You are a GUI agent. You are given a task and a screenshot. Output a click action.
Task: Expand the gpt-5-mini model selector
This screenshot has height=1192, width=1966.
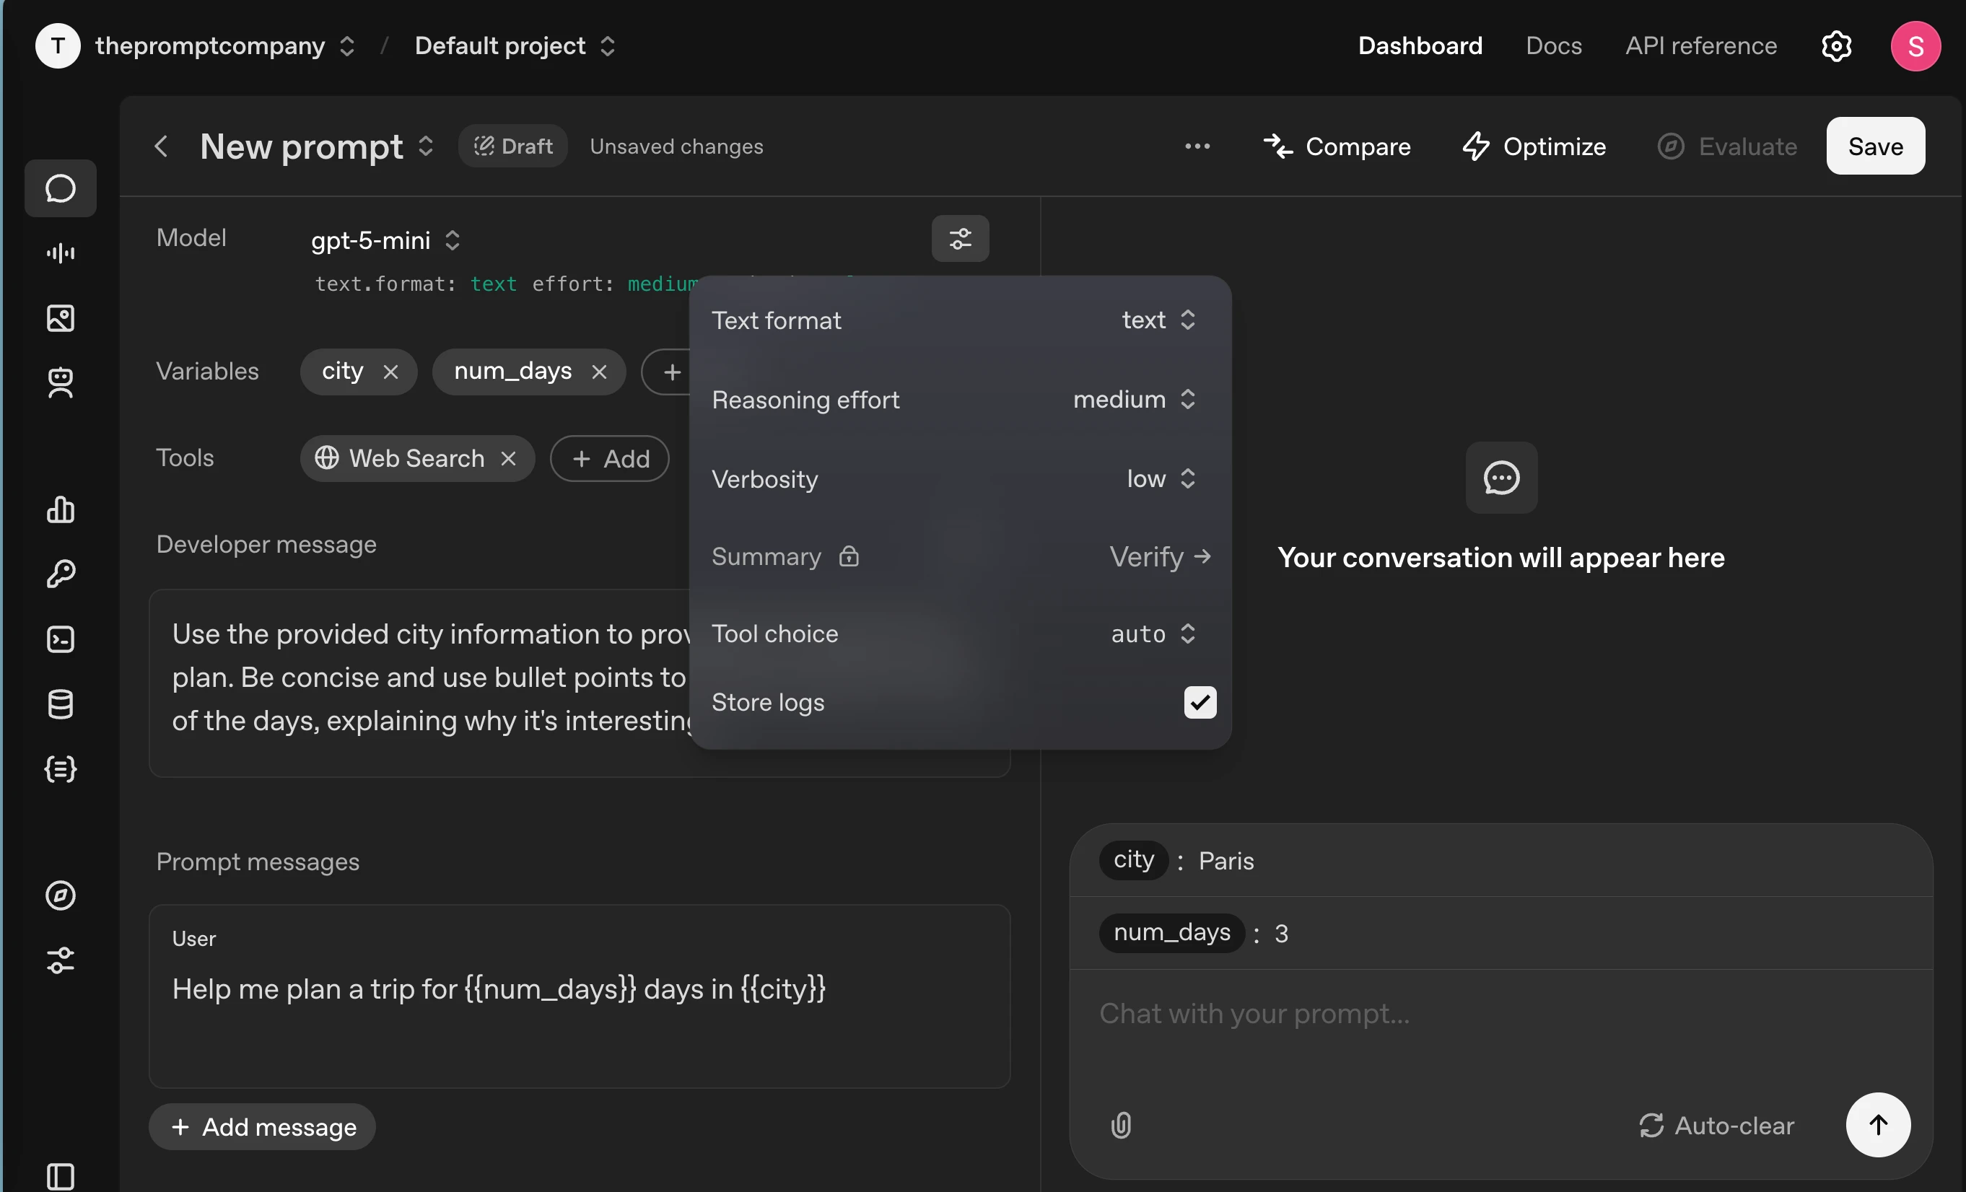coord(385,240)
